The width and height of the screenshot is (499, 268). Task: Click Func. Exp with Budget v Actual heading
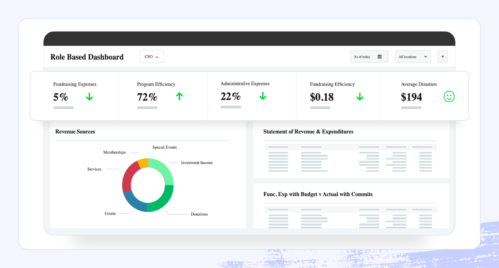pyautogui.click(x=318, y=194)
